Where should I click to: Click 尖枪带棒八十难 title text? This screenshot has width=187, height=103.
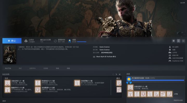tap(87, 81)
